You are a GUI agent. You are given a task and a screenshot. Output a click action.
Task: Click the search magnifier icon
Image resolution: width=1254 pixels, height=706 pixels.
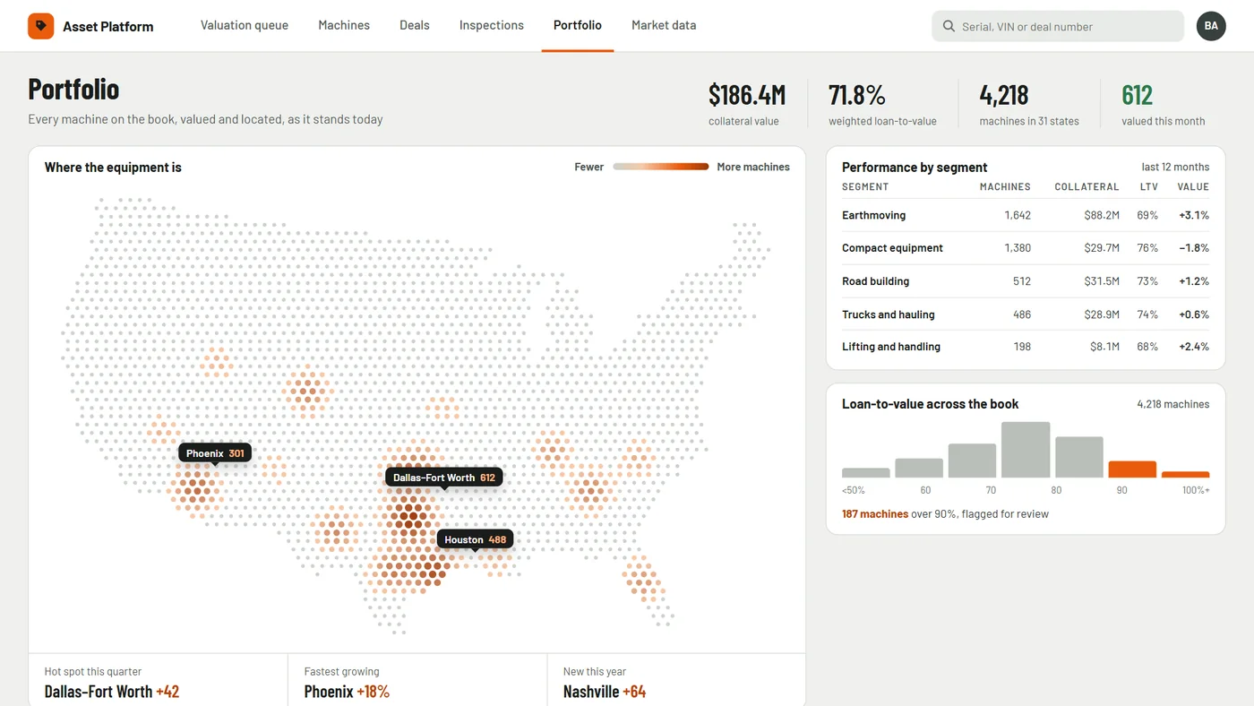tap(949, 27)
